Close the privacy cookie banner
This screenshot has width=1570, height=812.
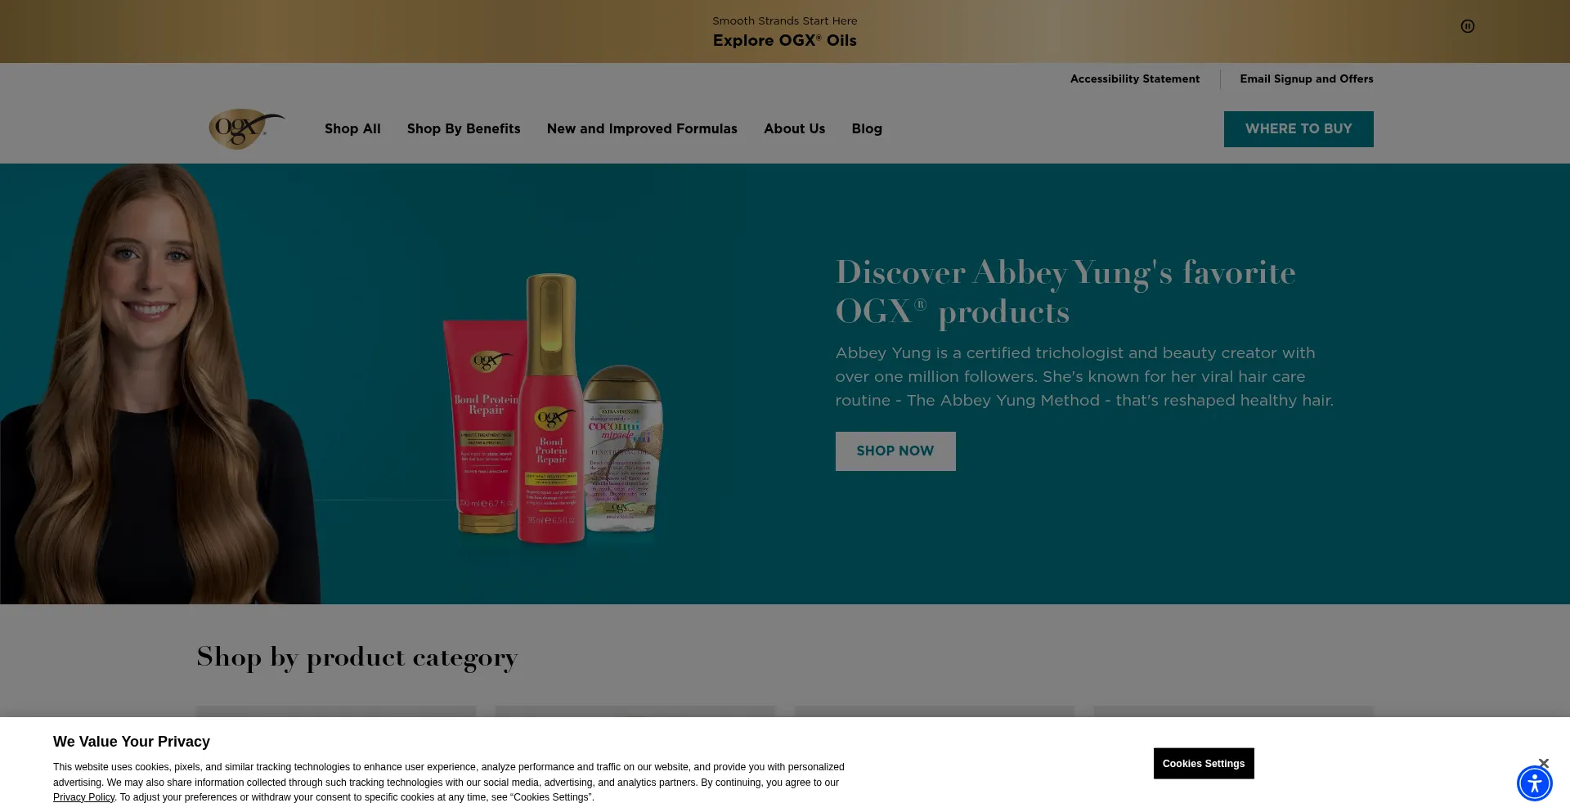point(1543,763)
